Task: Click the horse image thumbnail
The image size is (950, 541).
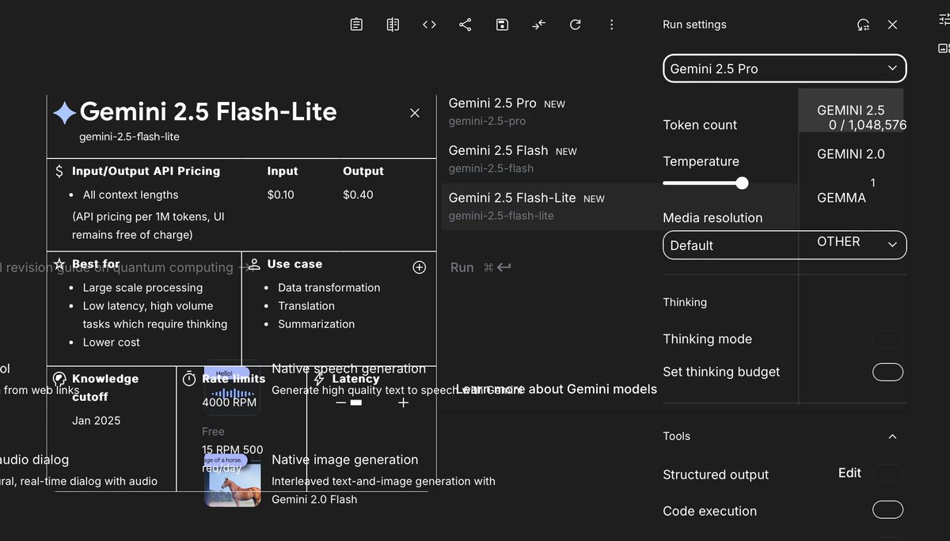Action: [233, 479]
